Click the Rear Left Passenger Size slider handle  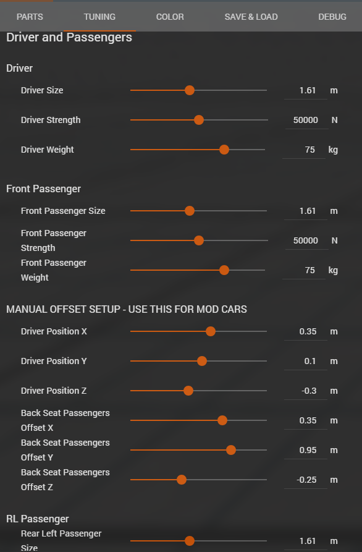190,541
